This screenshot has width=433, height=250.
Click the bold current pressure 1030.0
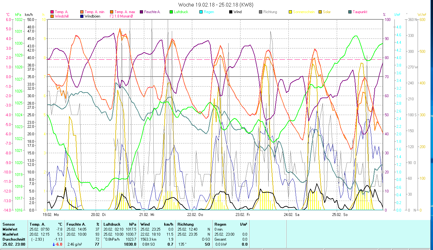pyautogui.click(x=131, y=244)
